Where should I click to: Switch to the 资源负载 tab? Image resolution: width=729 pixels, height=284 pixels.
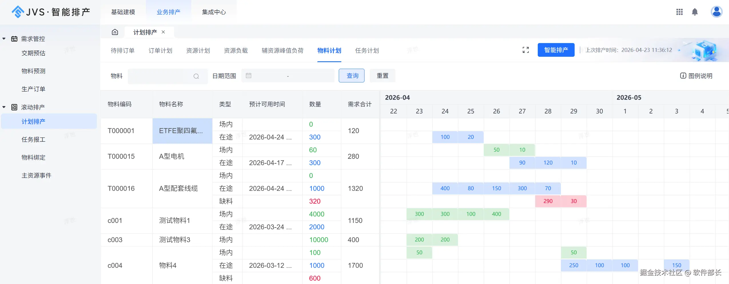coord(236,50)
